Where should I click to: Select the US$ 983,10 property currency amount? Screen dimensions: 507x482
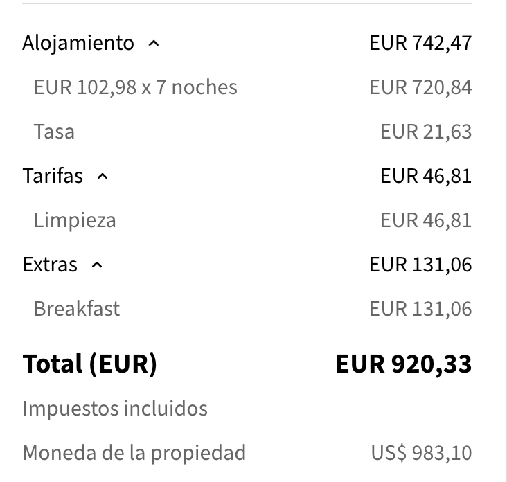coord(421,453)
